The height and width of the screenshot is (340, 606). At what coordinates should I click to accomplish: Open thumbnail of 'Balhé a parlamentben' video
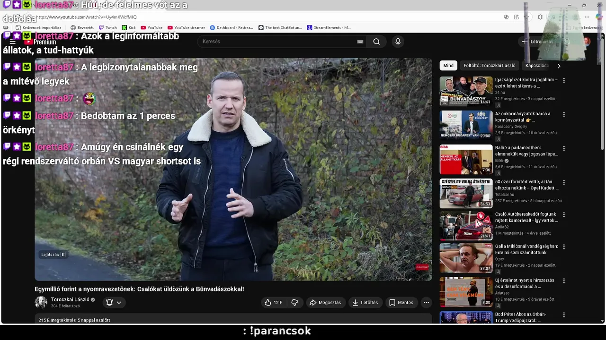[466, 159]
